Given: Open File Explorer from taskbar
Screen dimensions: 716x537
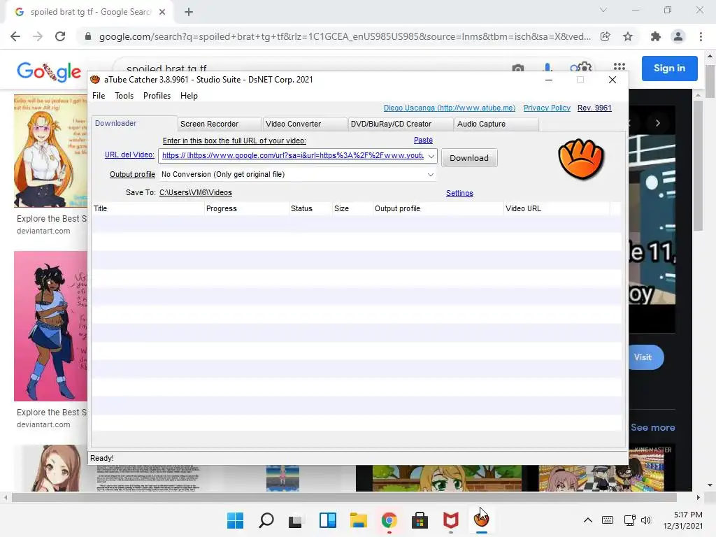Looking at the screenshot, I should pyautogui.click(x=359, y=520).
